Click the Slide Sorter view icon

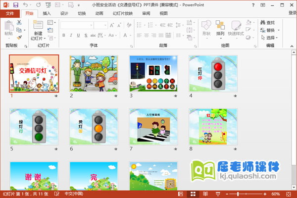(193, 194)
